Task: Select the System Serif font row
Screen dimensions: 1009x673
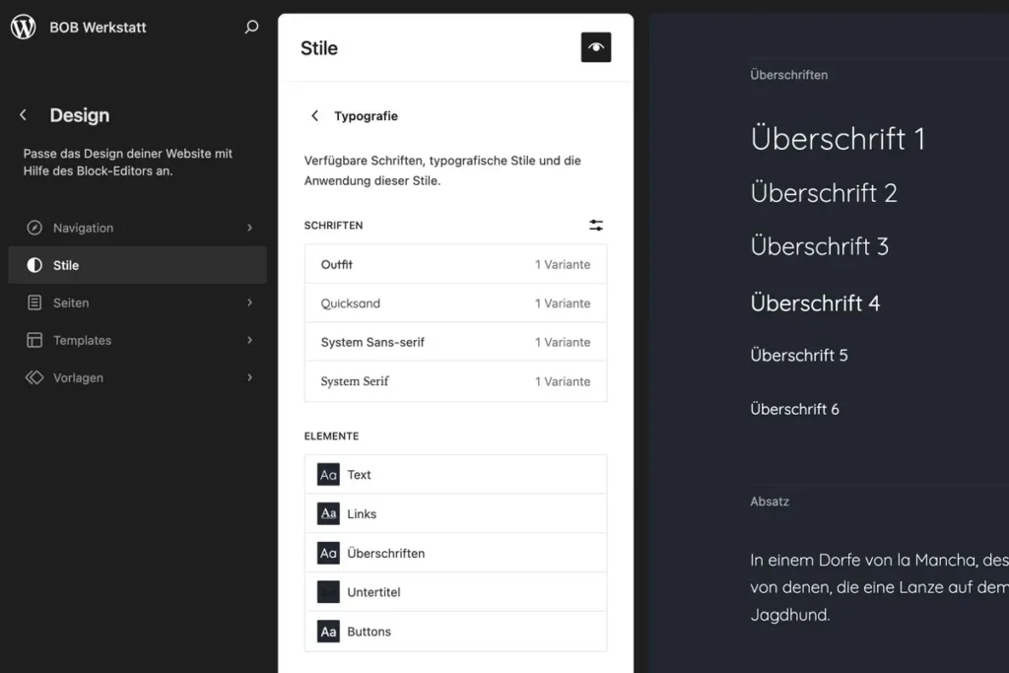Action: (455, 381)
